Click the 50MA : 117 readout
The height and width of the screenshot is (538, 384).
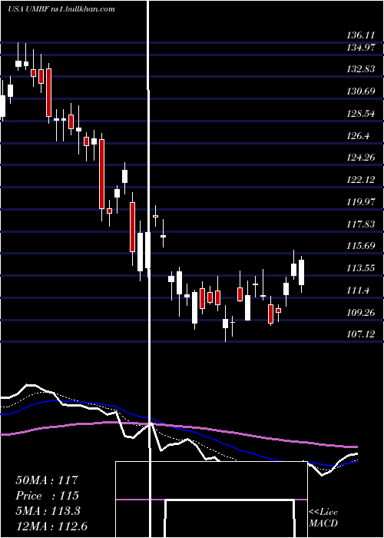[x=47, y=480]
